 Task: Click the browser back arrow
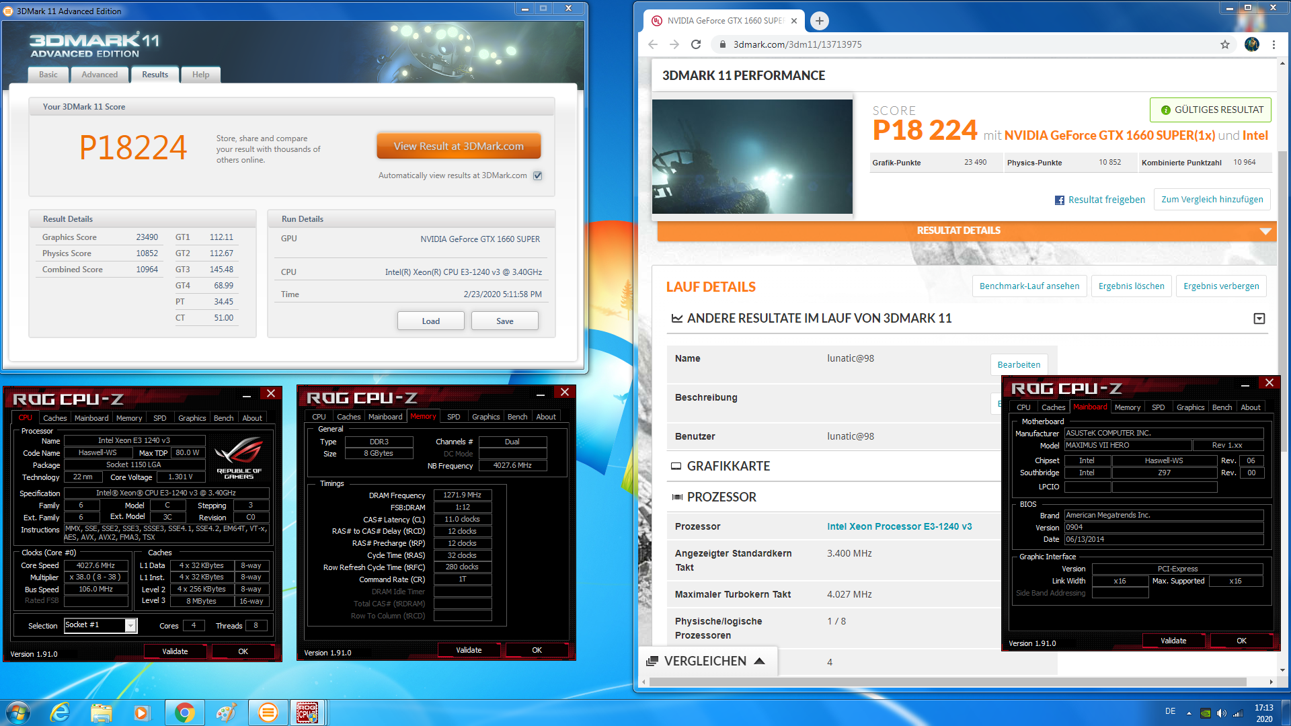pyautogui.click(x=653, y=44)
